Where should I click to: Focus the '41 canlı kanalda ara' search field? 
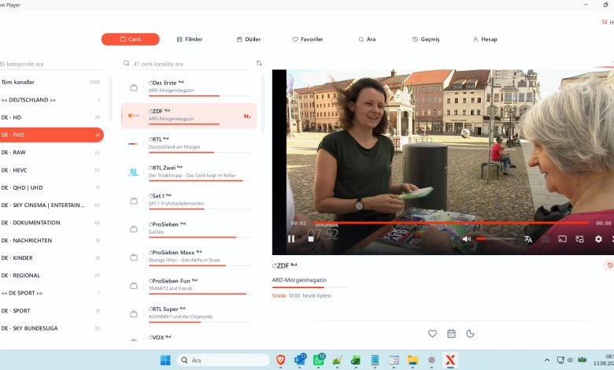pyautogui.click(x=192, y=64)
